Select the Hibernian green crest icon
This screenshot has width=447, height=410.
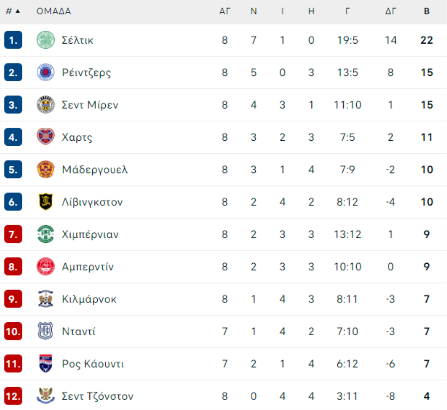pyautogui.click(x=46, y=234)
